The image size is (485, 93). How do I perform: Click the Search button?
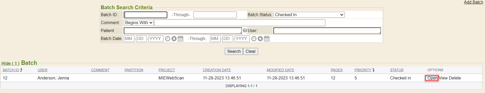click(234, 51)
